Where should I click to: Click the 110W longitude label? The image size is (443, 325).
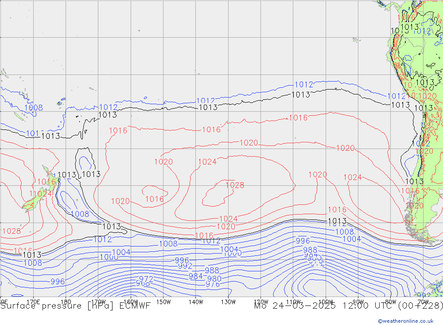click(x=293, y=302)
